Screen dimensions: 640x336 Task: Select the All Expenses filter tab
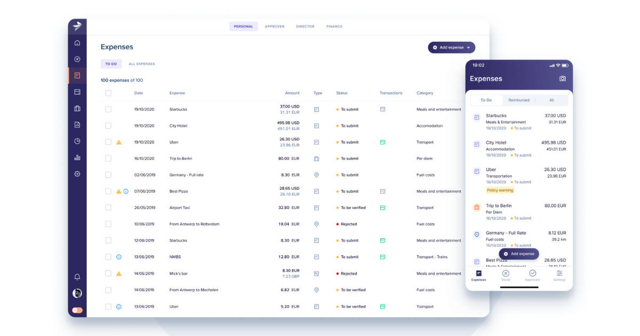click(x=142, y=64)
